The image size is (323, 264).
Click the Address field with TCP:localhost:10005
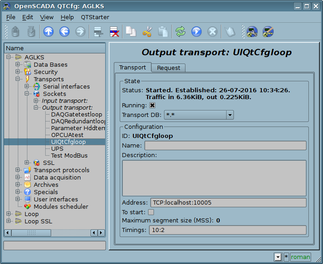228,203
